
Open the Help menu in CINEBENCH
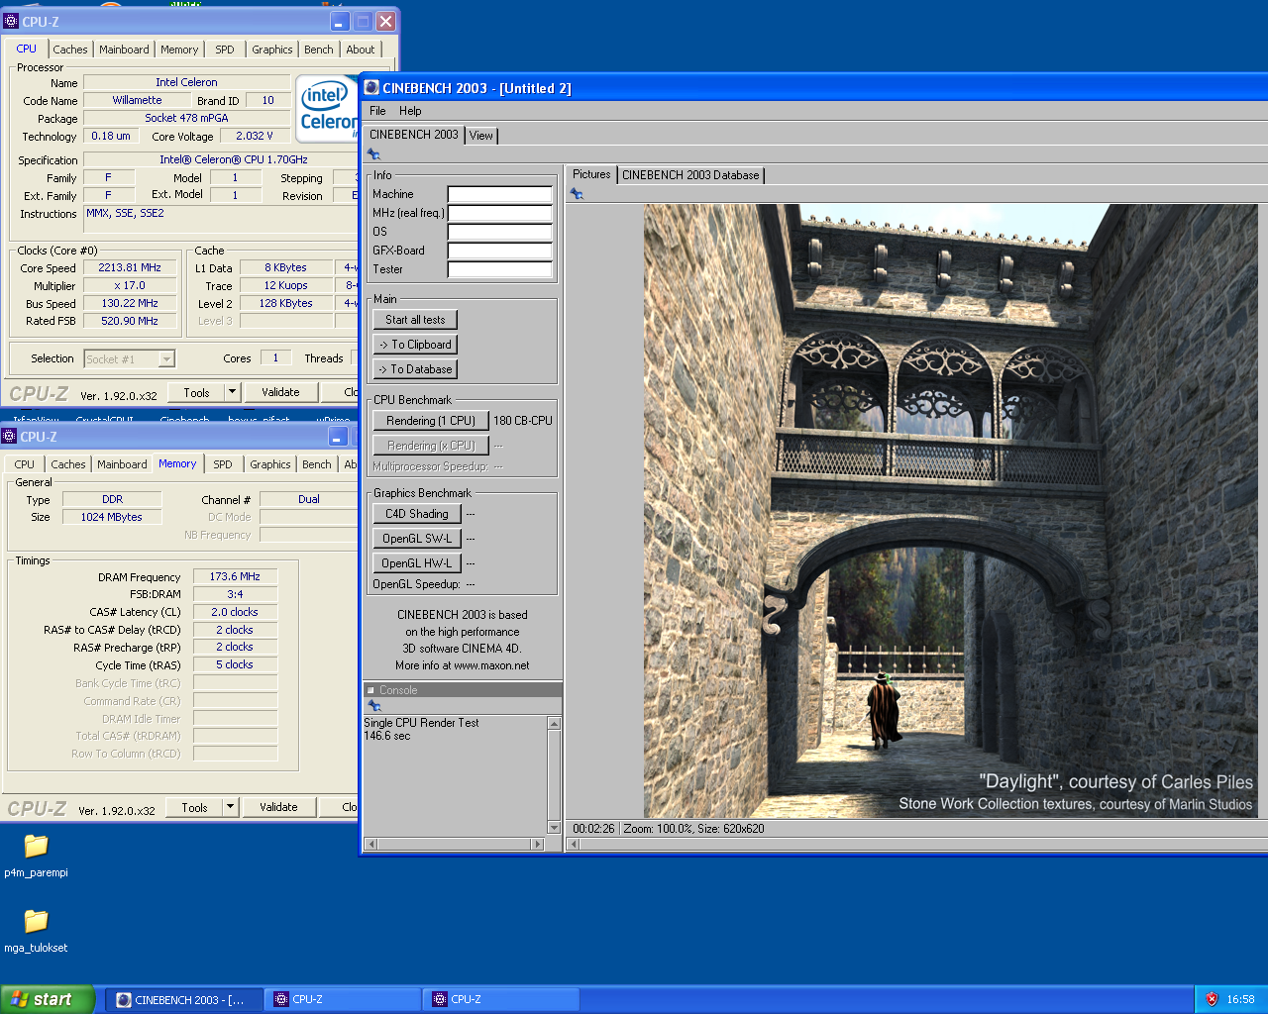click(x=410, y=111)
